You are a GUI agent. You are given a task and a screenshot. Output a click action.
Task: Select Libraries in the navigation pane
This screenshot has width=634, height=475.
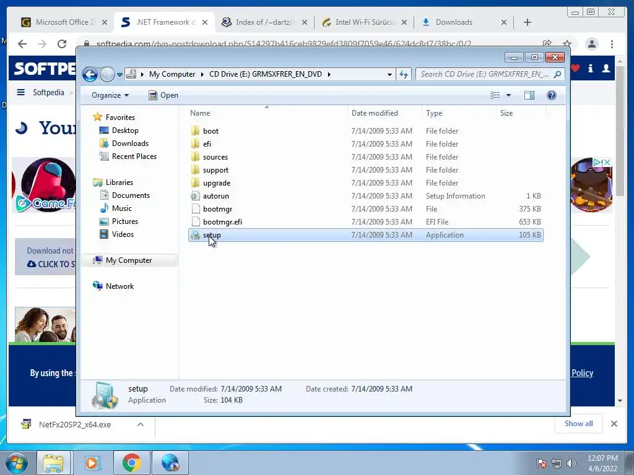point(119,182)
